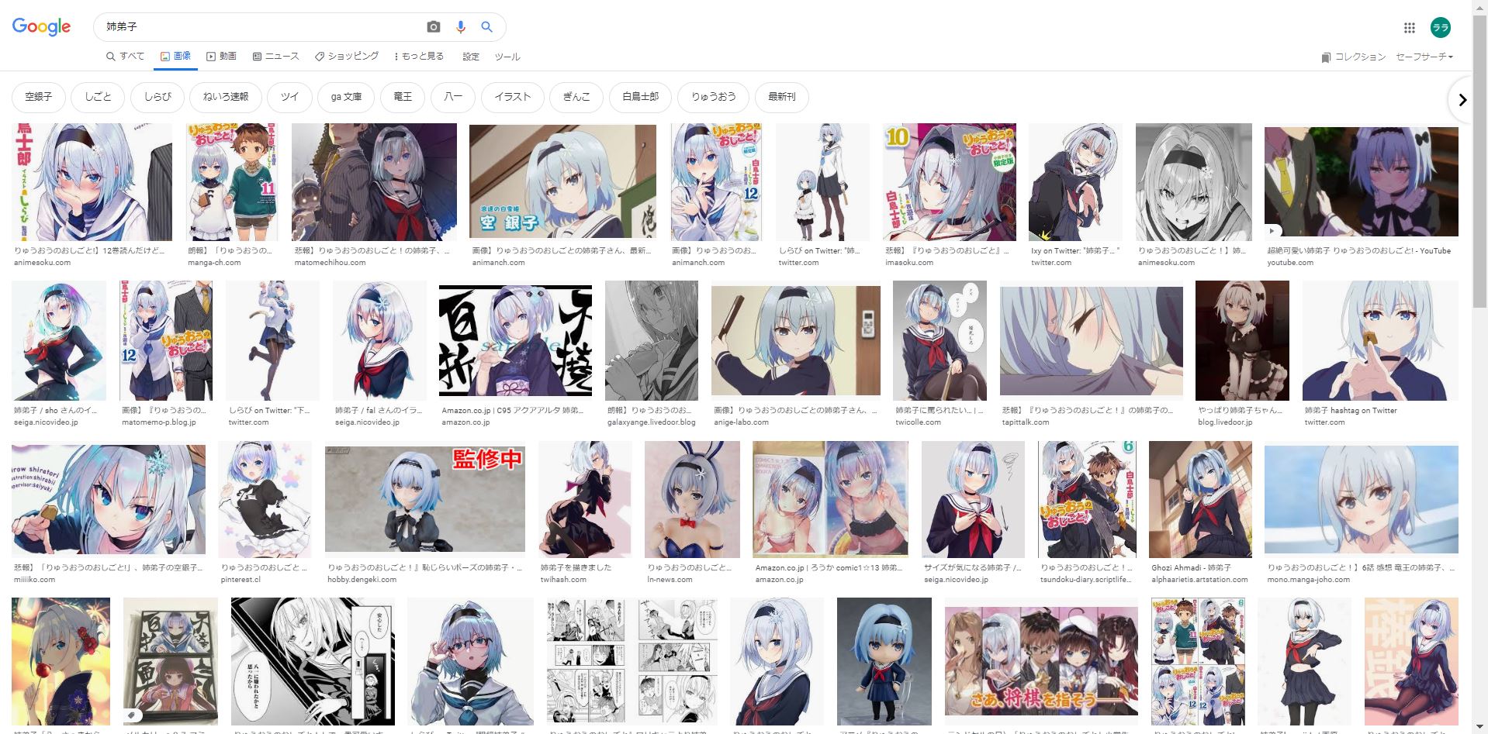Open the pinterest.cl maid outfit thumbnail
The width and height of the screenshot is (1488, 734).
pyautogui.click(x=265, y=499)
